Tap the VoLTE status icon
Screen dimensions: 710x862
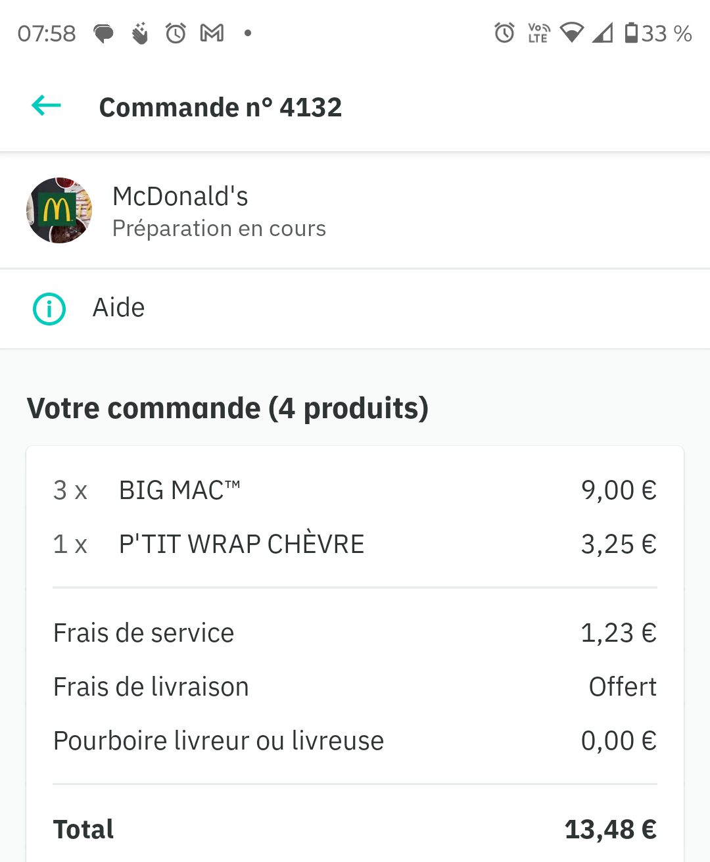[x=539, y=33]
